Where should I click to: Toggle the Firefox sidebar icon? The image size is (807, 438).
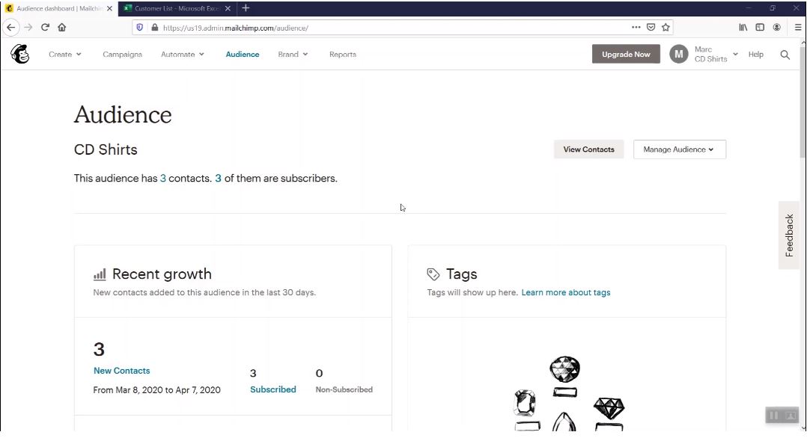(760, 27)
